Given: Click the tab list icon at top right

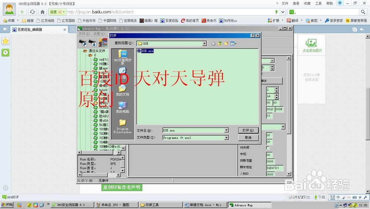Looking at the screenshot, I should (354, 29).
